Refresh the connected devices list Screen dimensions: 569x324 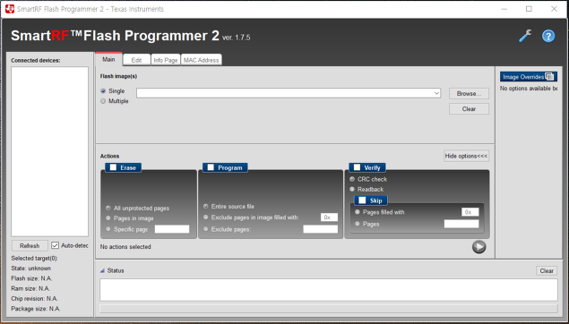point(30,246)
